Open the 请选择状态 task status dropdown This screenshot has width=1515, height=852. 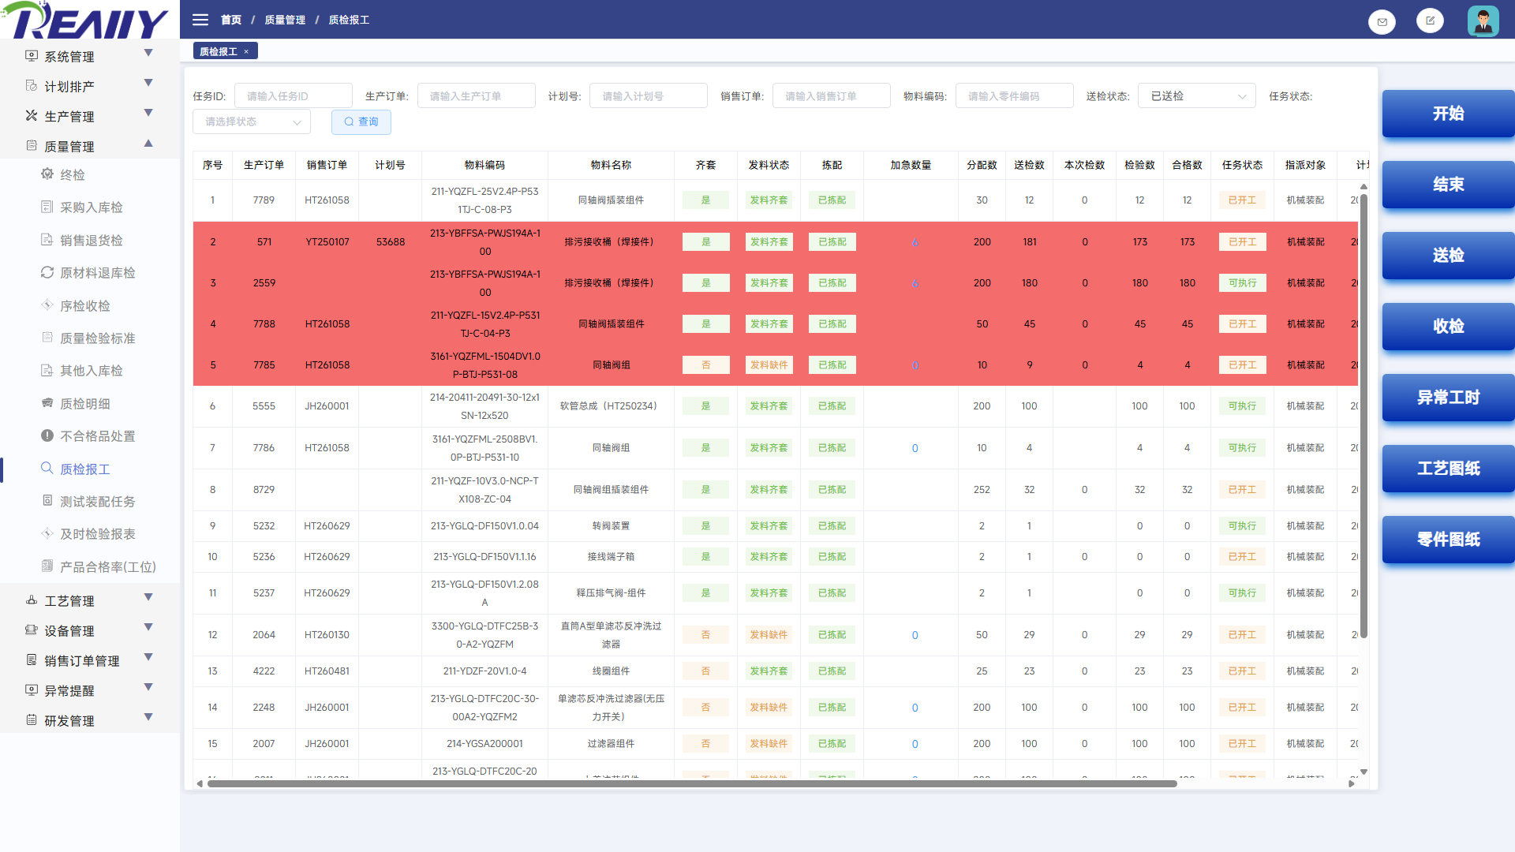click(x=252, y=121)
